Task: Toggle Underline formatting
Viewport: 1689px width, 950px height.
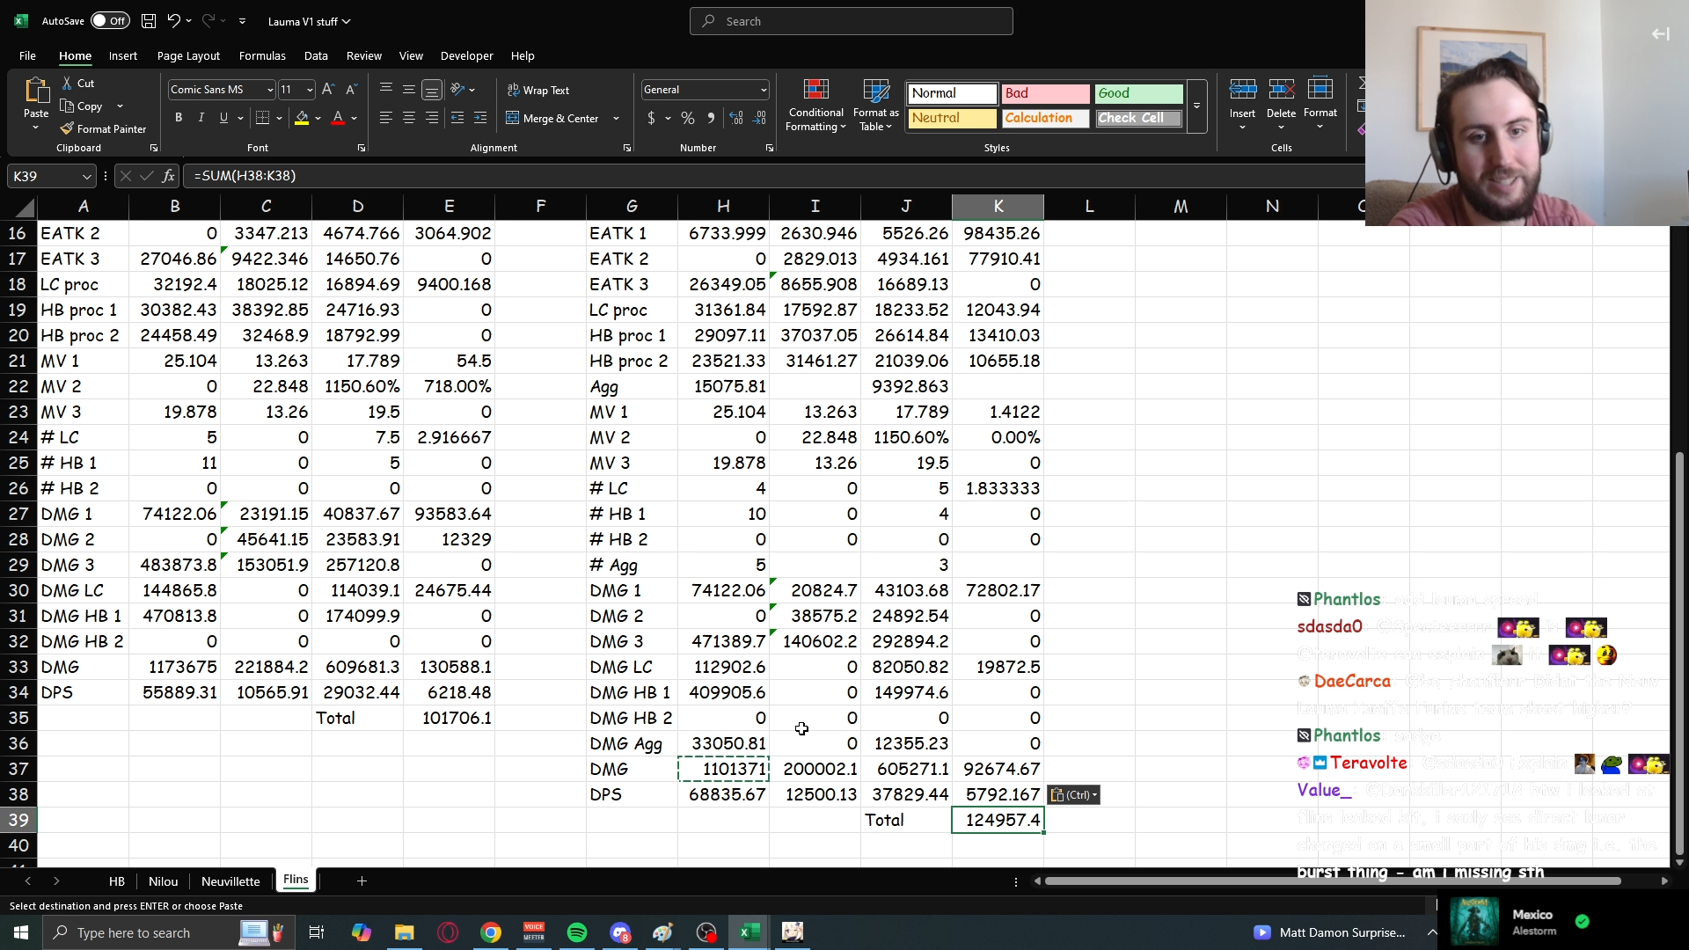Action: [223, 118]
